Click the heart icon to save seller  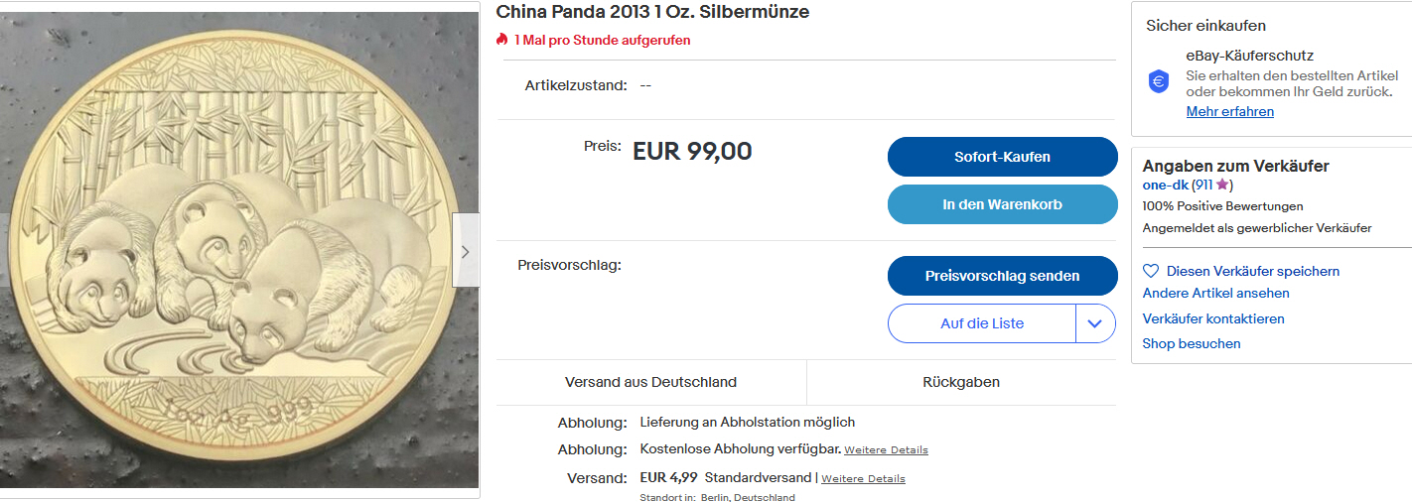[x=1151, y=271]
